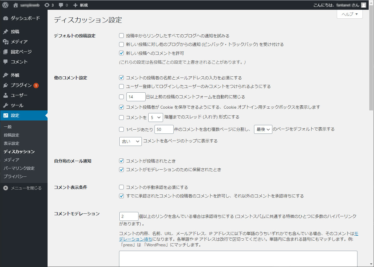Click the ユーザー person icon
This screenshot has height=267, width=374.
coord(6,95)
